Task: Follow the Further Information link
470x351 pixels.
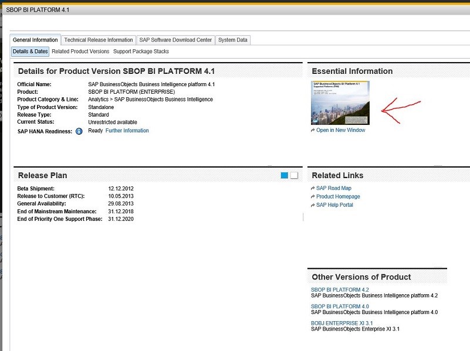Action: pos(127,131)
